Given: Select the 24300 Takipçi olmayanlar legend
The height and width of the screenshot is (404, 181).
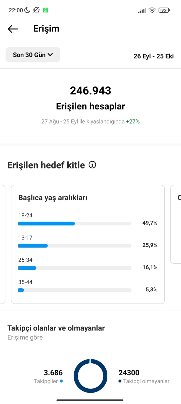Looking at the screenshot, I should click(144, 376).
